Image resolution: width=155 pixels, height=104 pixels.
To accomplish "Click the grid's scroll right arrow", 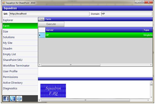I will tap(151, 65).
